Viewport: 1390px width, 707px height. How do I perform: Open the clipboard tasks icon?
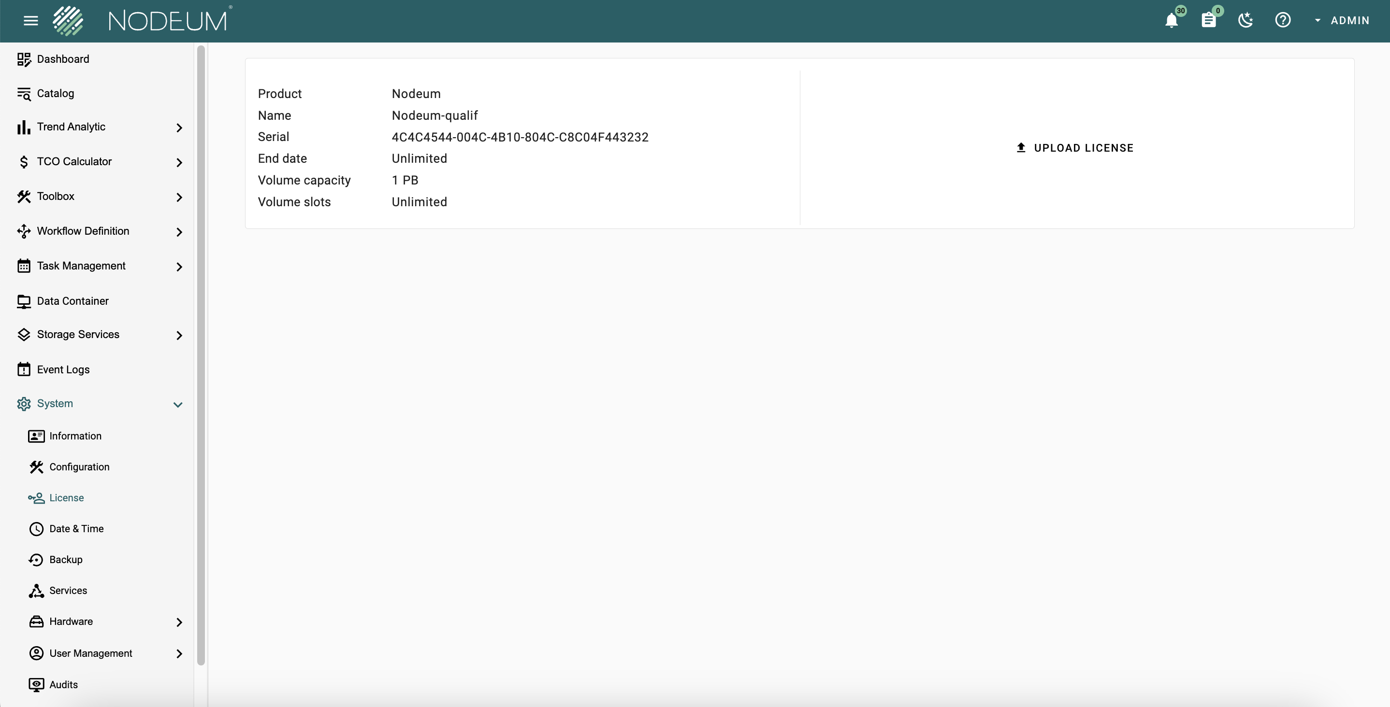pos(1208,21)
